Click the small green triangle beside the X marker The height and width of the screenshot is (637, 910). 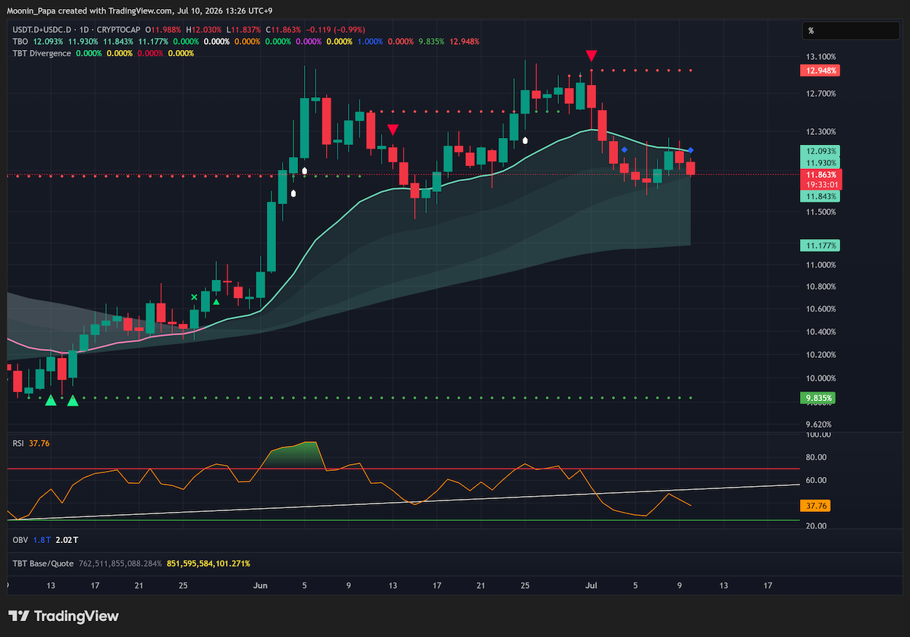(x=216, y=302)
